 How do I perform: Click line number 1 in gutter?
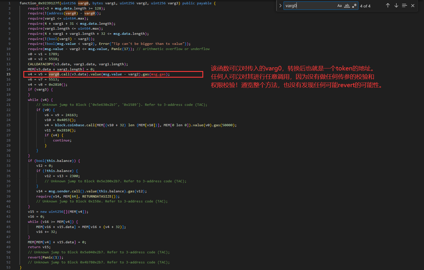(9, 3)
